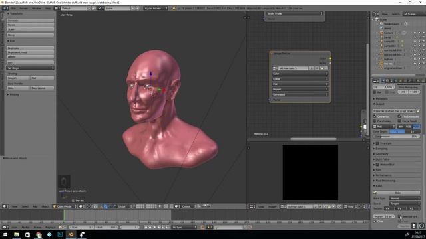
Task: Click the black baked image thumbnail
Action: (310, 173)
